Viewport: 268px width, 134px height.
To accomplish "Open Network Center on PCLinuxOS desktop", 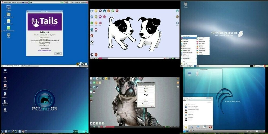I will coord(5,103).
